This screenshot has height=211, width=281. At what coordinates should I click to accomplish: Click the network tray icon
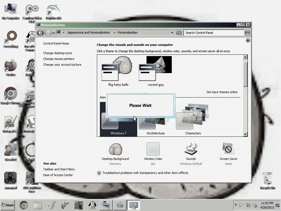point(248,205)
